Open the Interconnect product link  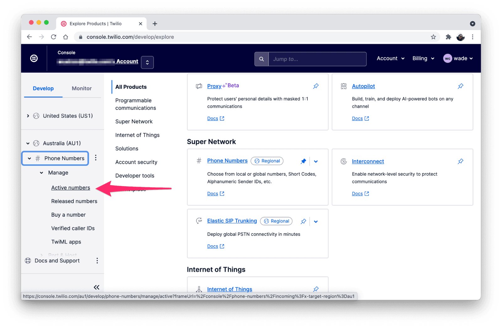pos(368,161)
